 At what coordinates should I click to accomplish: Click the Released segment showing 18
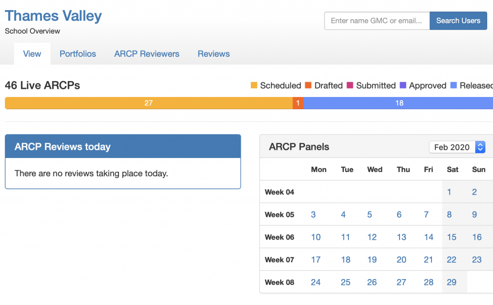coord(399,103)
